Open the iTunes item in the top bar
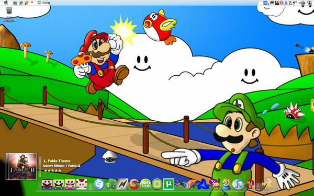 pos(43,3)
